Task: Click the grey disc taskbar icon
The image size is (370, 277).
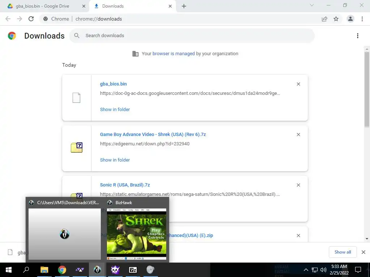Action: click(x=150, y=270)
